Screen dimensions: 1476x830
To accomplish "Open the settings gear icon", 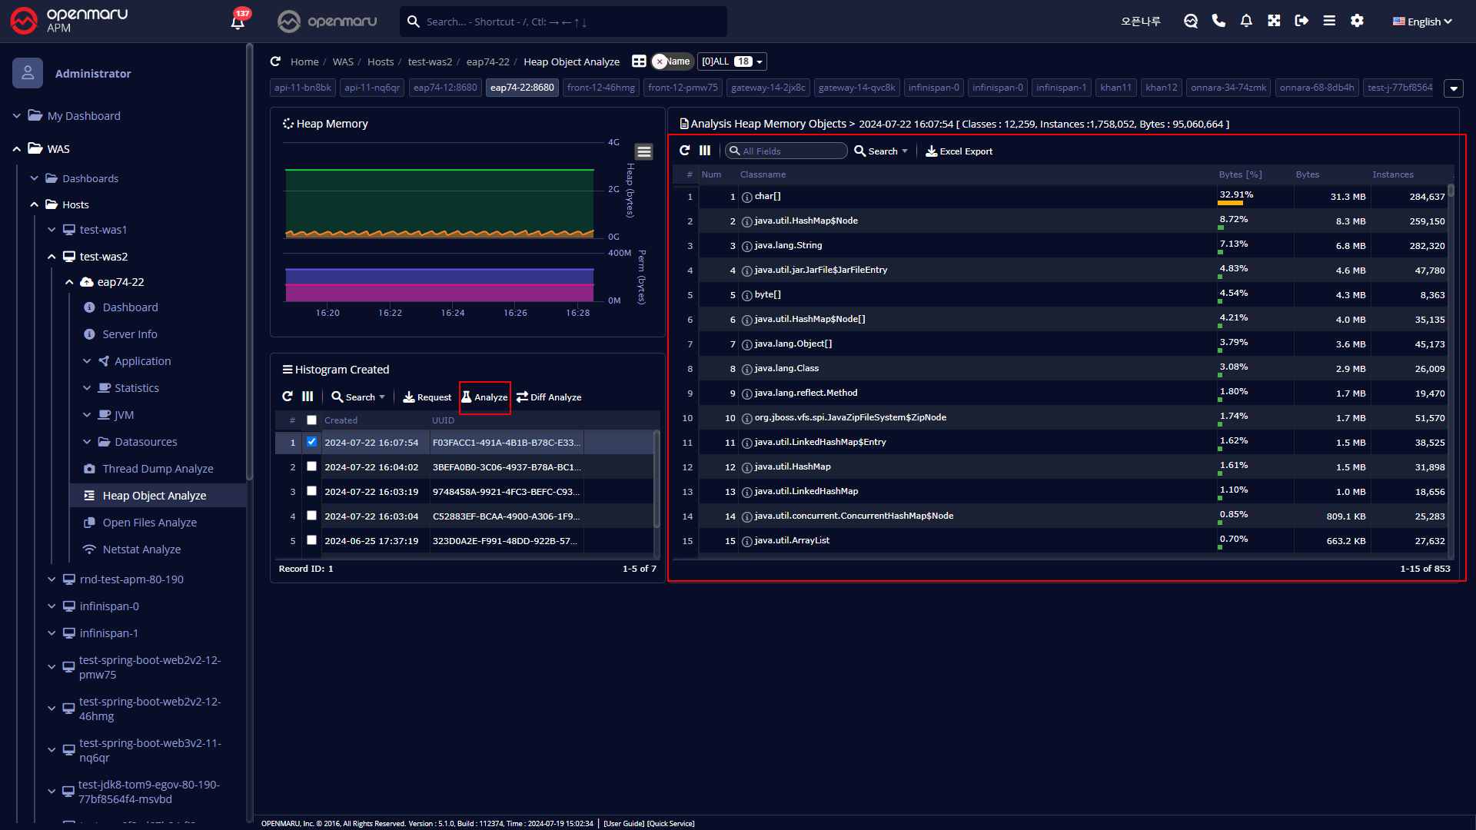I will pos(1357,21).
